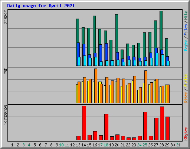Select the red KBytes bar for day 25
The width and height of the screenshot is (190, 149).
tap(145, 126)
